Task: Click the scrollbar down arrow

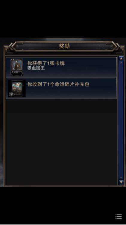Action: [x=121, y=182]
